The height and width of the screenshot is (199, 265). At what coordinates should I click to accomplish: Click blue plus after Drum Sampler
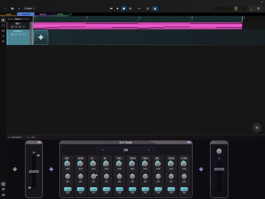tap(201, 169)
